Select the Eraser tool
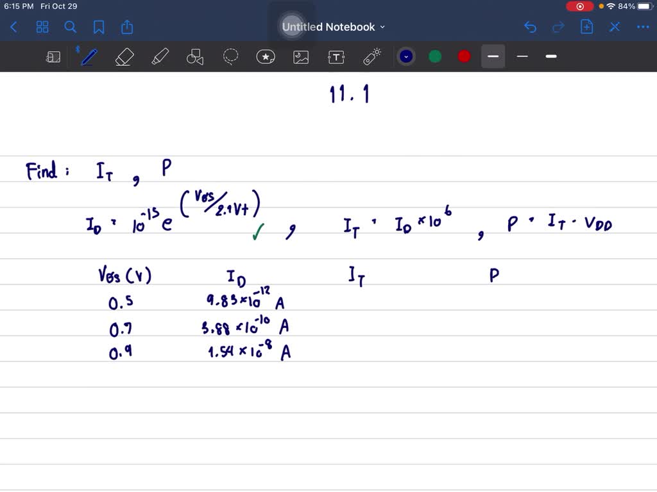The height and width of the screenshot is (492, 657). click(124, 56)
